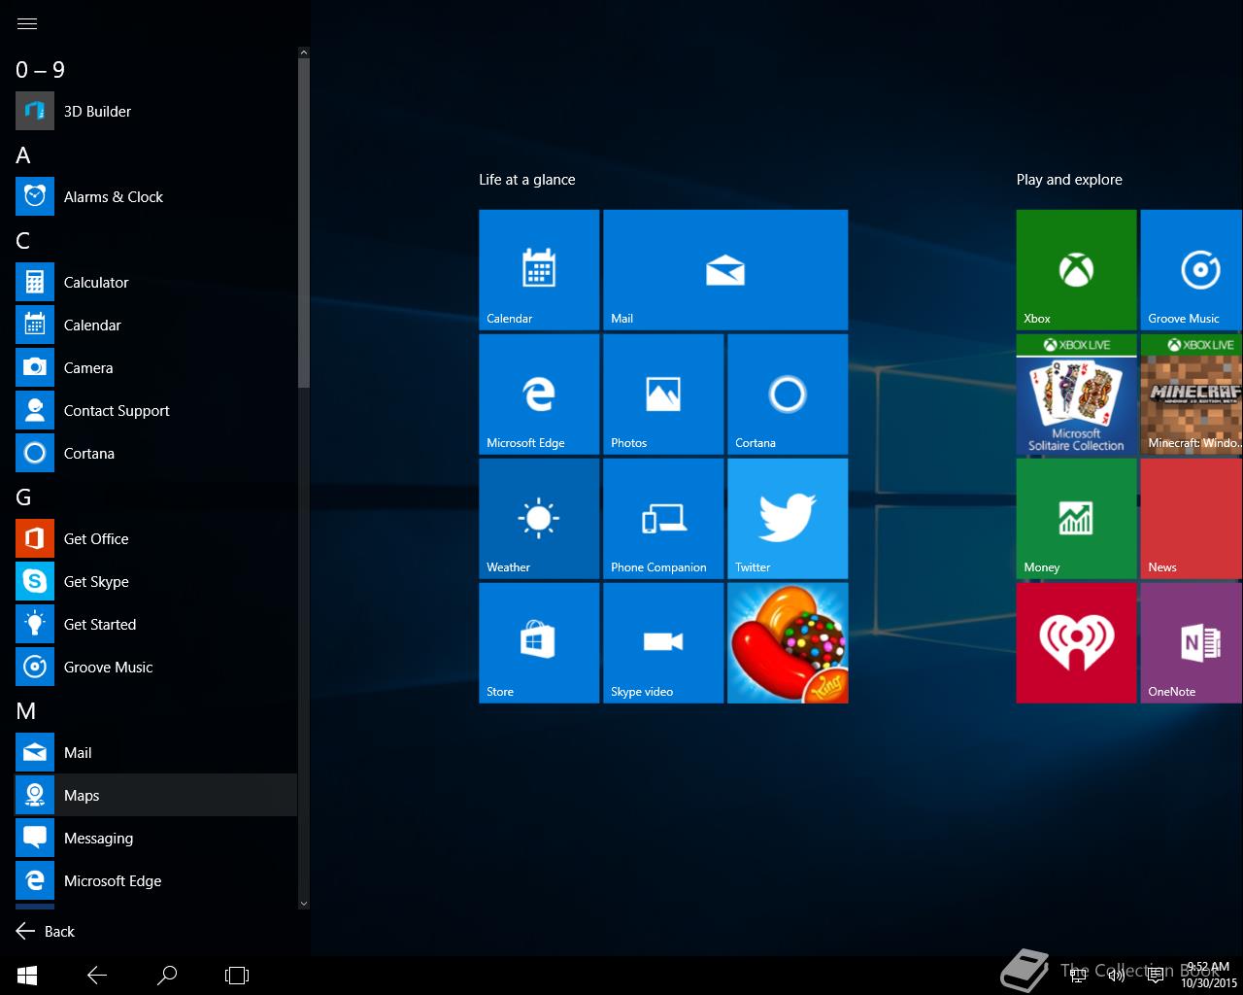Viewport: 1243px width, 995px height.
Task: Open Calendar in the All apps list
Action: tap(155, 325)
